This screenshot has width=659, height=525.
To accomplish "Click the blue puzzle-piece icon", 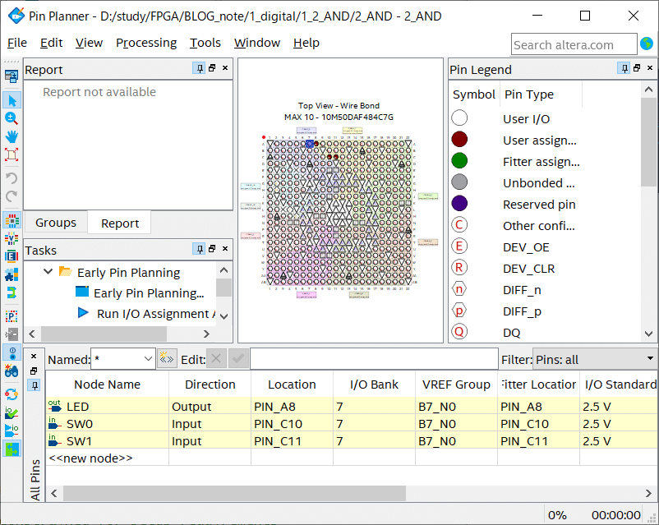I will tap(12, 275).
